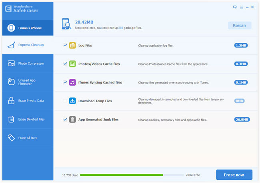Click the SafeEraser logo icon
This screenshot has width=260, height=183.
(8, 9)
